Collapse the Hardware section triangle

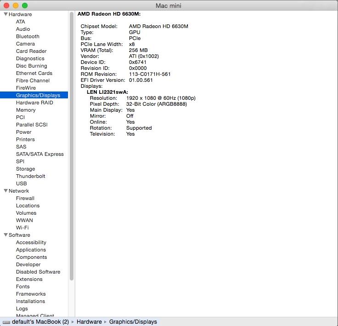click(x=5, y=14)
